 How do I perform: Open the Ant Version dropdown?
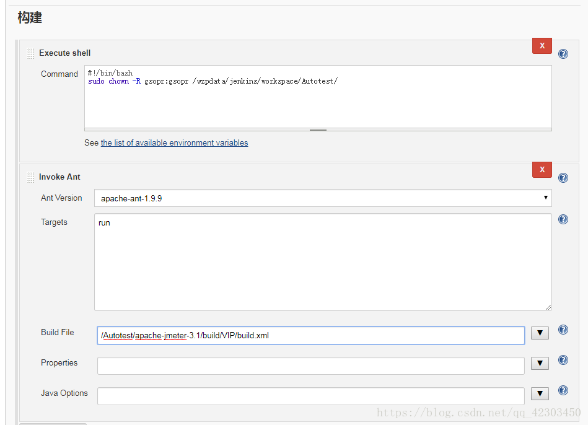(x=323, y=198)
